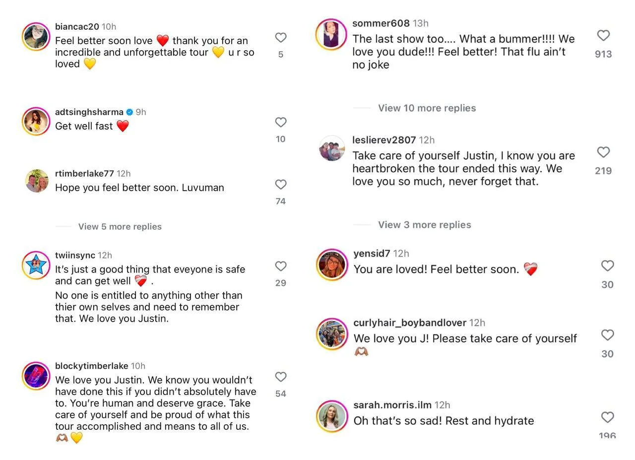
Task: Like yensid7's "You are loved" comment
Action: (608, 266)
